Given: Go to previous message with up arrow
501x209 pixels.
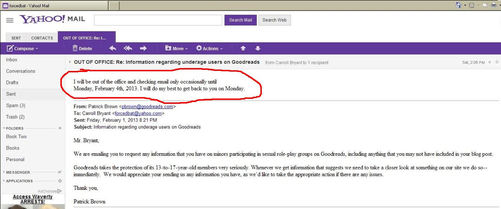Looking at the screenshot, I should 243,48.
